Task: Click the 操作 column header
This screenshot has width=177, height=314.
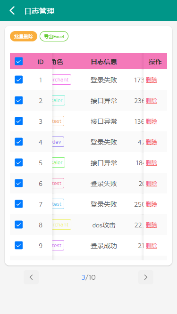Action: [155, 62]
